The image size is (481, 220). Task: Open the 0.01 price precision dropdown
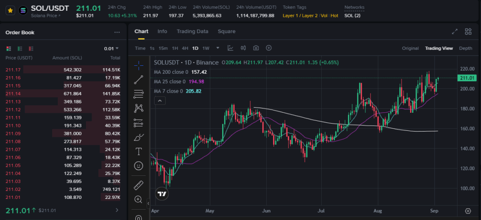pyautogui.click(x=111, y=48)
